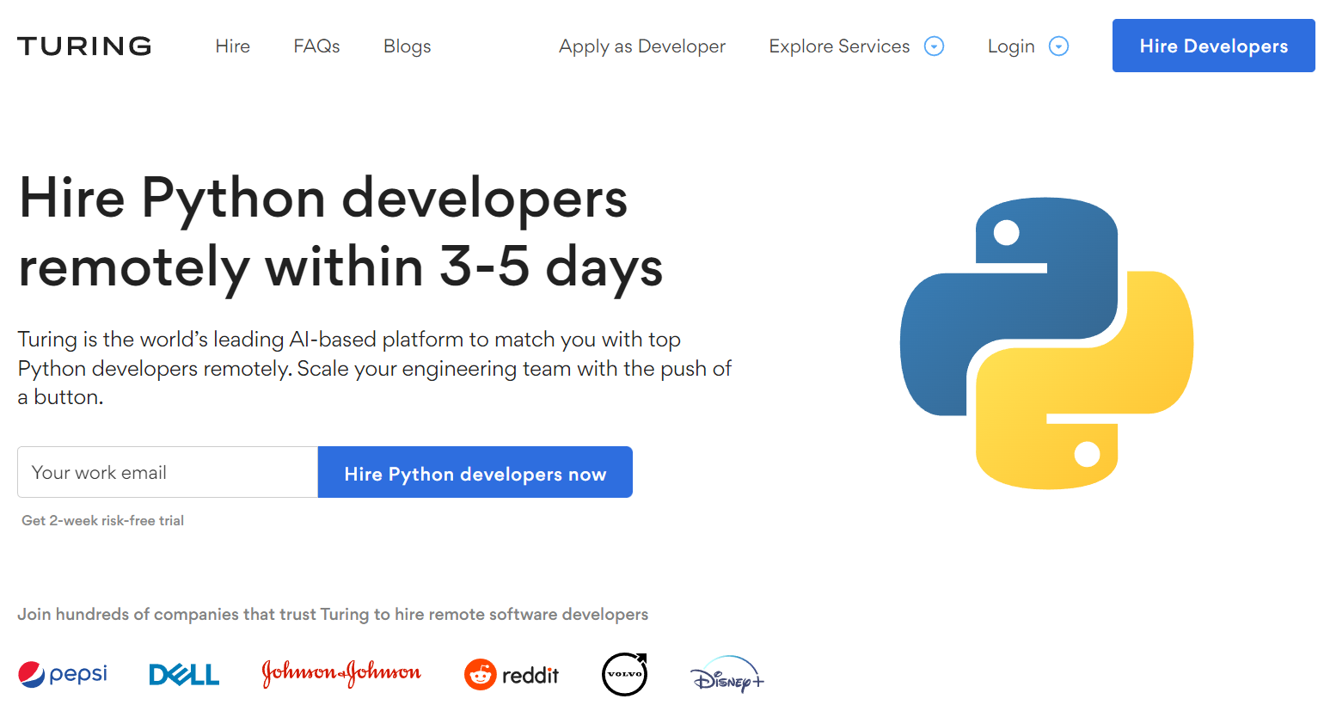Click the Turing logo
Viewport: 1318px width, 705px height.
coord(83,46)
